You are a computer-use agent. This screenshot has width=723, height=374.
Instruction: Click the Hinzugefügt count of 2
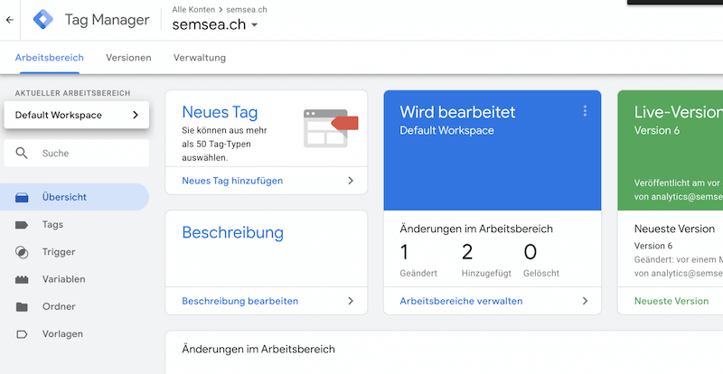tap(467, 252)
